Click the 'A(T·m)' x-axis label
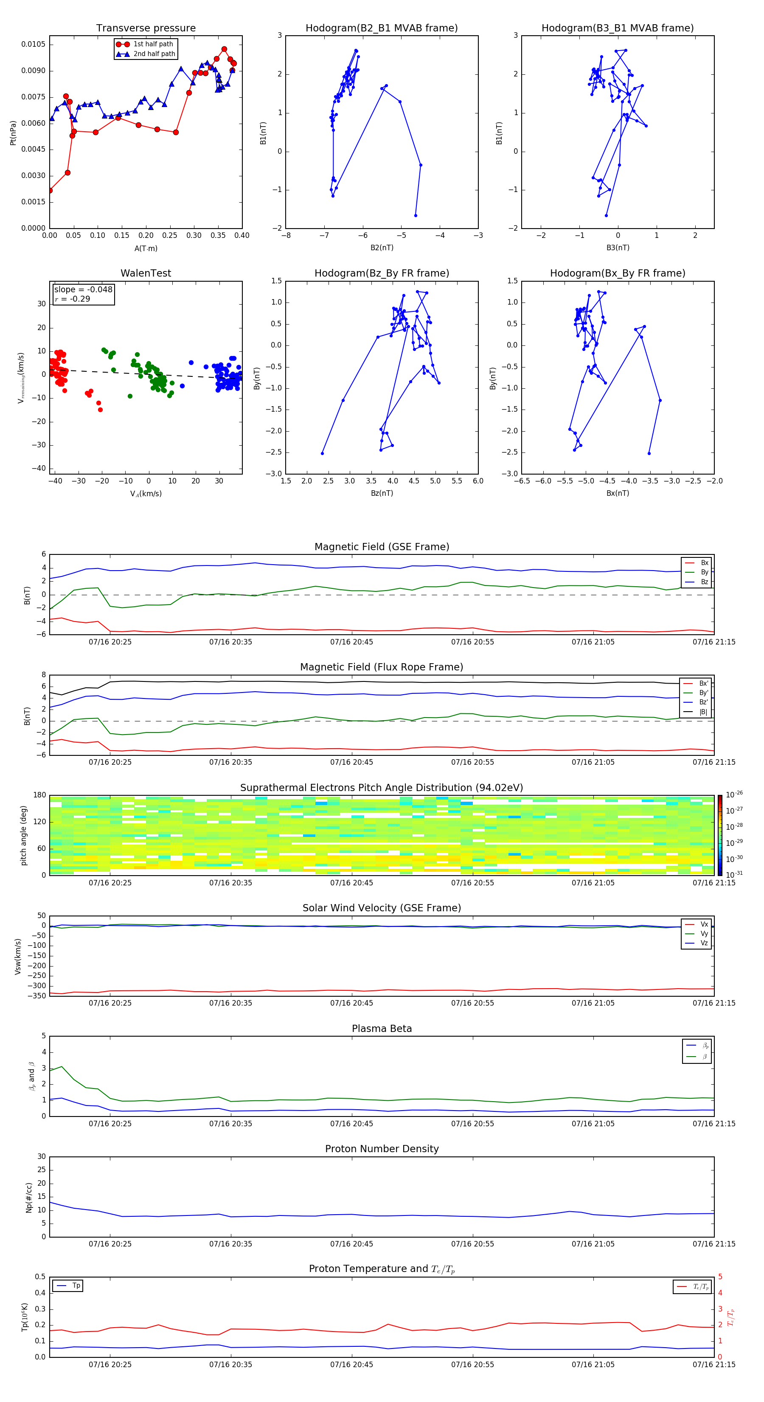The width and height of the screenshot is (764, 1402). click(146, 248)
